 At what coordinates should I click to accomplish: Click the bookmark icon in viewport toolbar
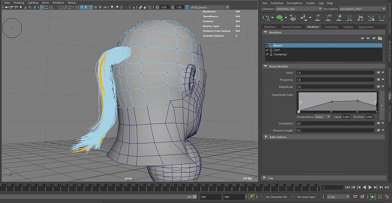click(x=21, y=7)
